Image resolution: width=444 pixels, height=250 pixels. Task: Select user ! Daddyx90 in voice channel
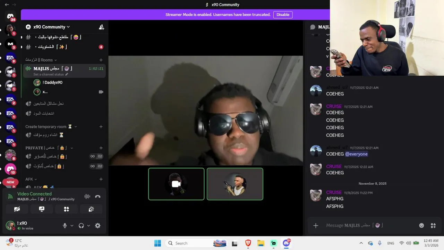click(69, 83)
